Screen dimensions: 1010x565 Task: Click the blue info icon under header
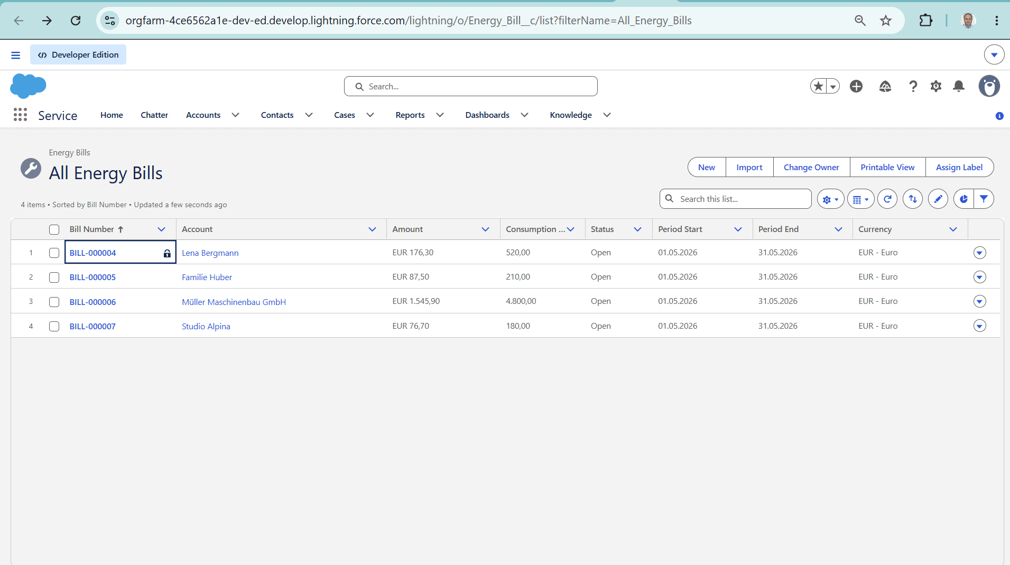999,116
